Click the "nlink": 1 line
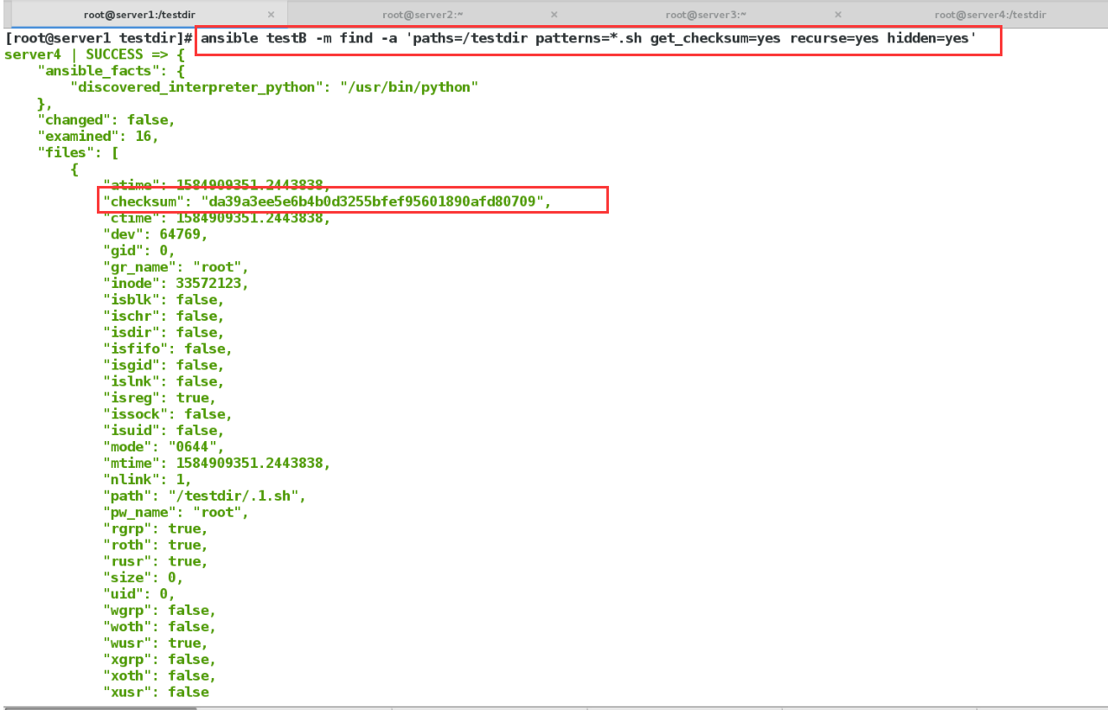 click(x=147, y=479)
